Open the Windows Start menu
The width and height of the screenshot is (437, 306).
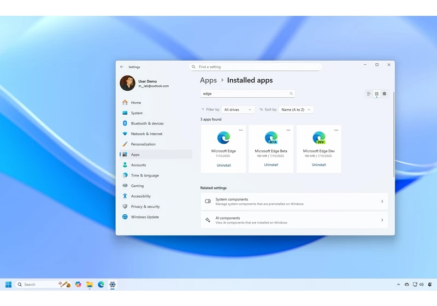coord(8,284)
